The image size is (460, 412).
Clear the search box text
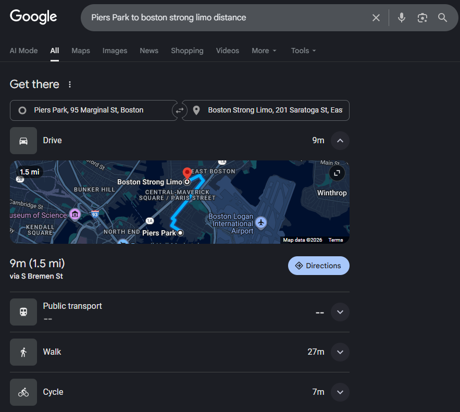[376, 18]
